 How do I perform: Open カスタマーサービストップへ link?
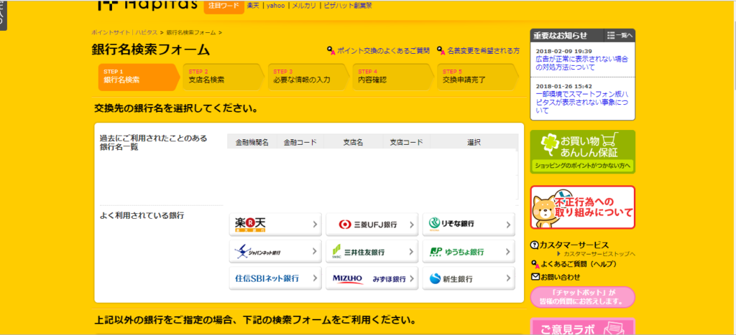click(x=599, y=254)
